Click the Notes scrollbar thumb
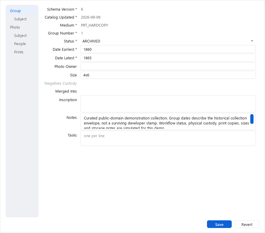The width and height of the screenshot is (265, 233). (x=252, y=119)
